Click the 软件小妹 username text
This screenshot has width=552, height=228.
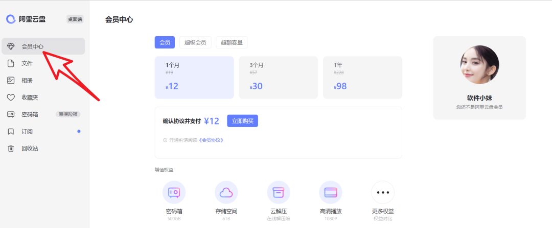click(x=479, y=98)
